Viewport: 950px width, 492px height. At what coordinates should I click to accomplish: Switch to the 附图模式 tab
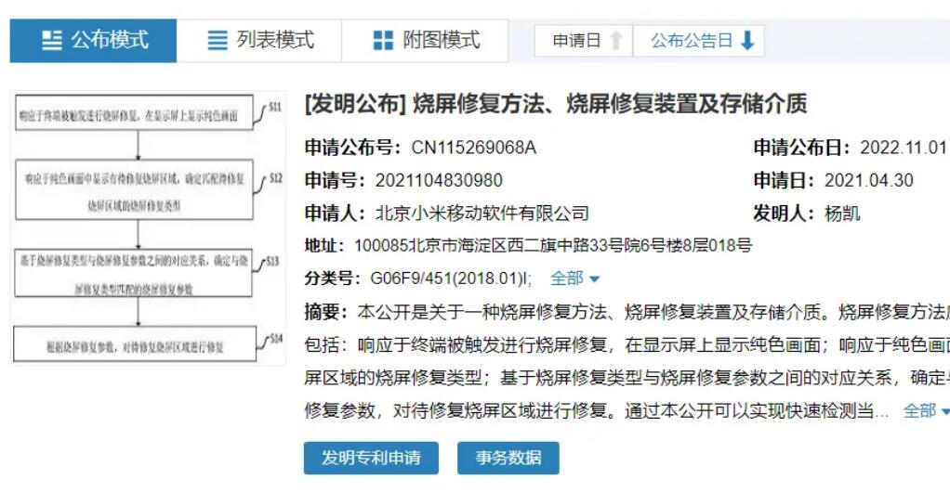point(442,41)
